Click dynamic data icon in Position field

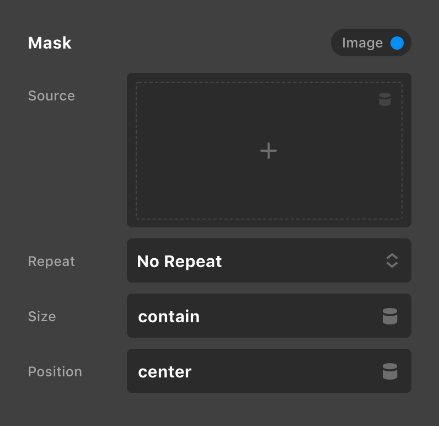pyautogui.click(x=390, y=371)
